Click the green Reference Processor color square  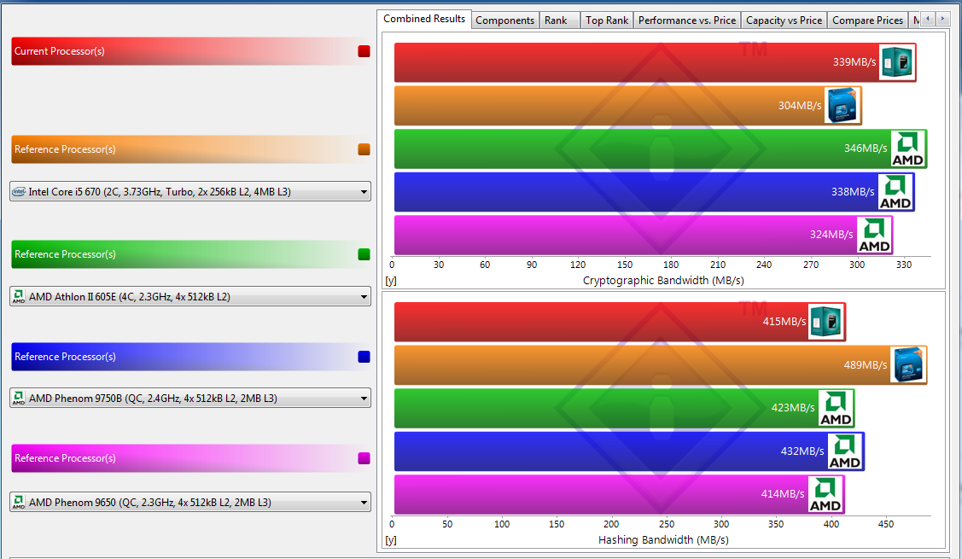tap(364, 254)
